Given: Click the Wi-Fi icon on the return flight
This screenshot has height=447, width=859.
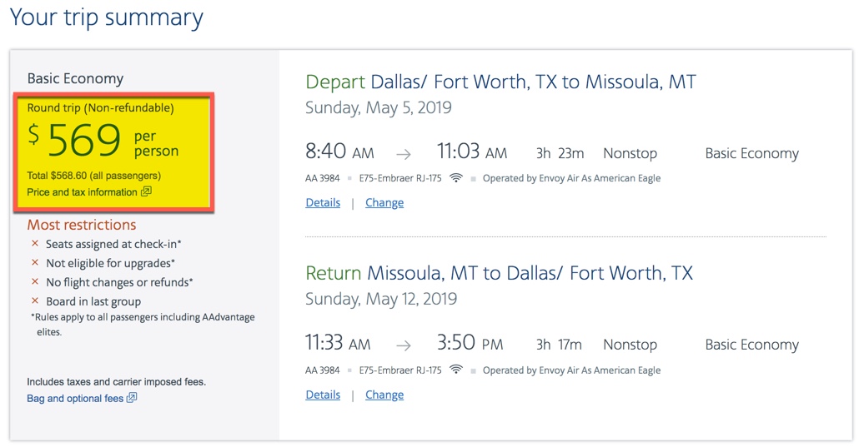Looking at the screenshot, I should click(x=455, y=370).
